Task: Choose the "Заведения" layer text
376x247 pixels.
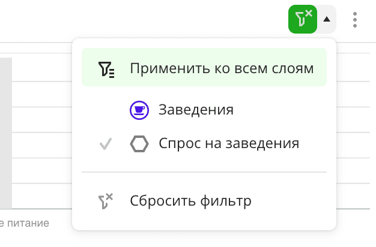Action: [x=196, y=110]
